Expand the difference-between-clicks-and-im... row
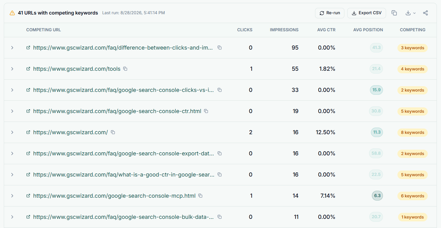 pyautogui.click(x=12, y=48)
